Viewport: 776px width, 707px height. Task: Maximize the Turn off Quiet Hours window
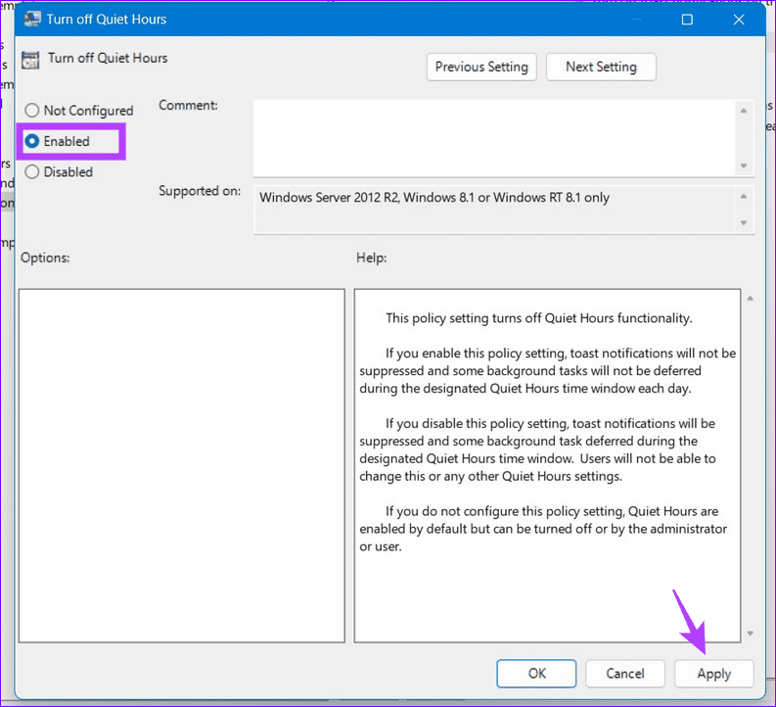687,20
